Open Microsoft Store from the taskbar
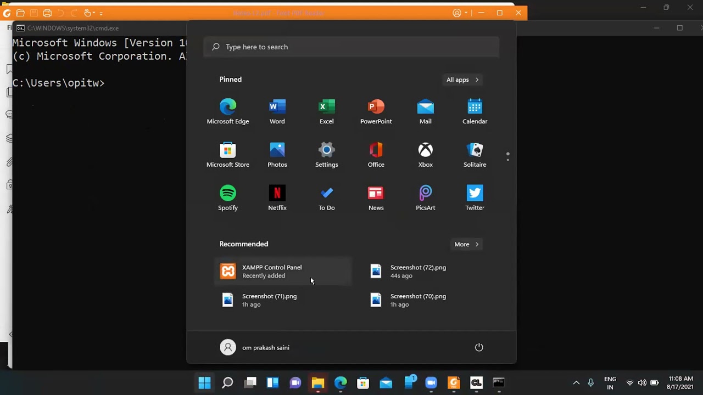Viewport: 703px width, 395px height. (363, 382)
